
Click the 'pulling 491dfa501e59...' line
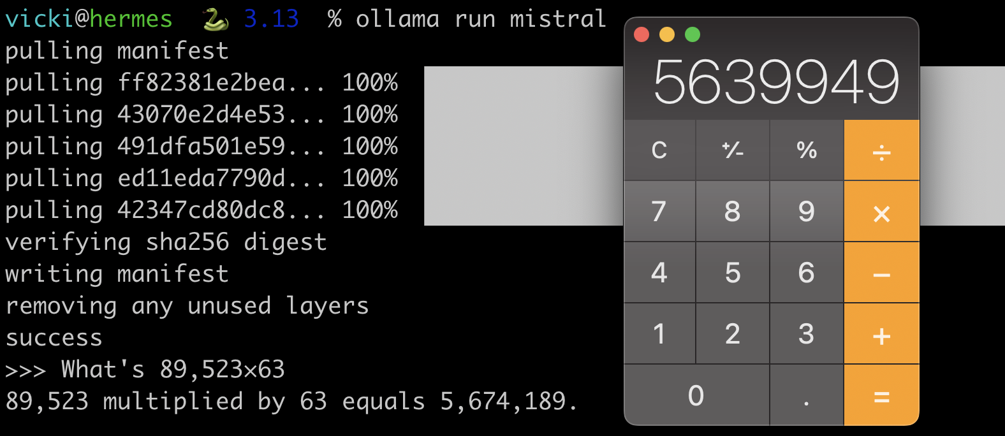202,147
